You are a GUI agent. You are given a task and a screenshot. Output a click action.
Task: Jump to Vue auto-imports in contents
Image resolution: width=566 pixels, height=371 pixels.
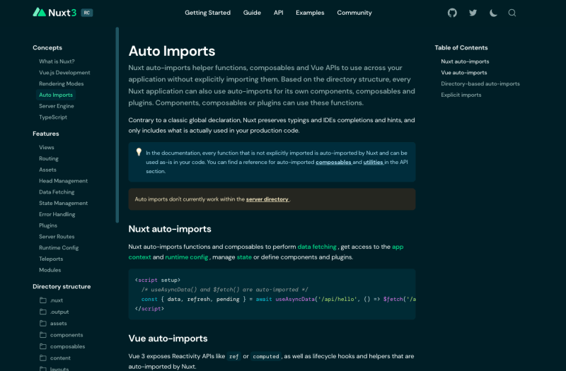click(464, 73)
